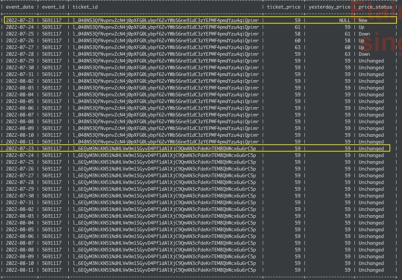Click the price_status column header

pyautogui.click(x=375, y=7)
